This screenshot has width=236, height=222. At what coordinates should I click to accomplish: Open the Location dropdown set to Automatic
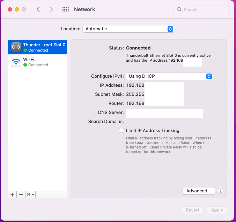[128, 29]
